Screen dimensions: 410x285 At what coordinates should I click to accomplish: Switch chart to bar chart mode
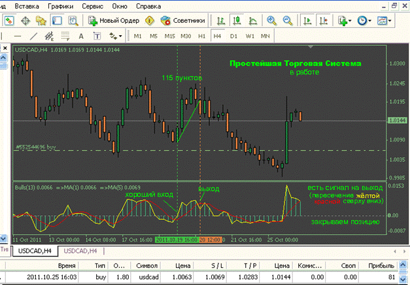221,21
